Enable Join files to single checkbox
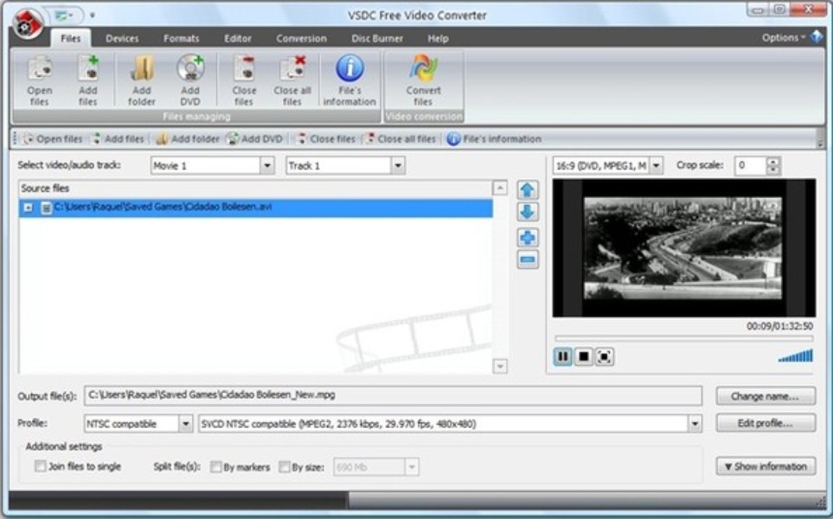Screen dimensions: 833x519 pyautogui.click(x=40, y=467)
